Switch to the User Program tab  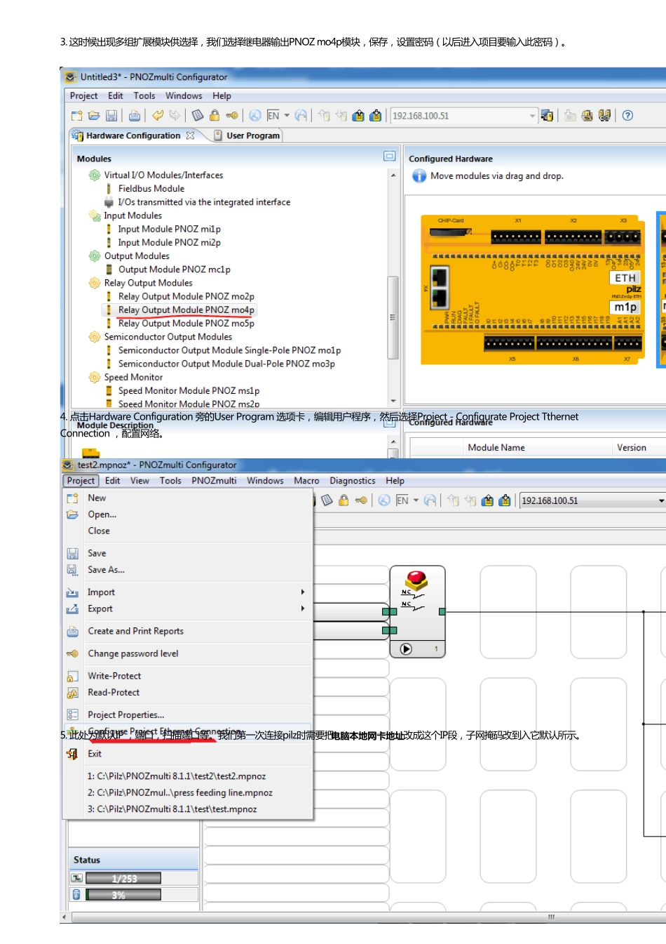(252, 135)
